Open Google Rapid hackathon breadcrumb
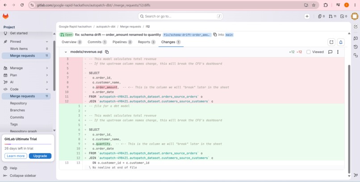Screen dimensions: 360x182 (x=75, y=27)
